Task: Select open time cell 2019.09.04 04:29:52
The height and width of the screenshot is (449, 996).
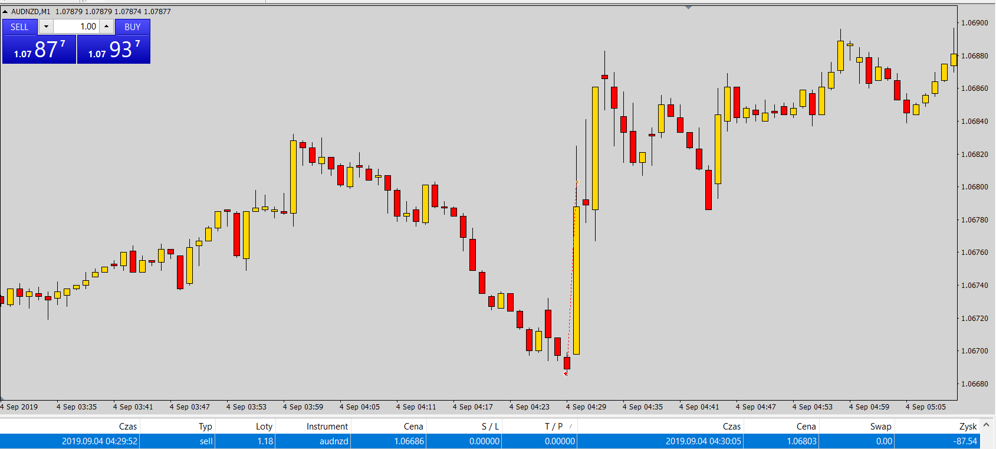Action: (x=70, y=441)
